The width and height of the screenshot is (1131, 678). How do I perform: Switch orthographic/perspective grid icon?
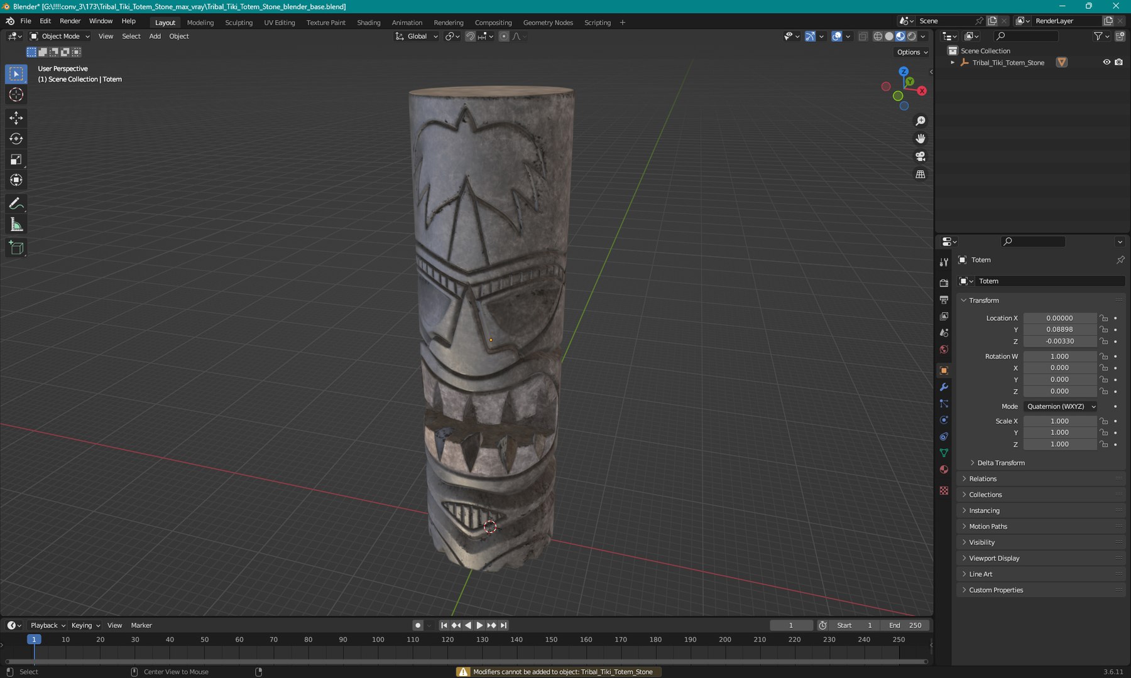click(921, 174)
